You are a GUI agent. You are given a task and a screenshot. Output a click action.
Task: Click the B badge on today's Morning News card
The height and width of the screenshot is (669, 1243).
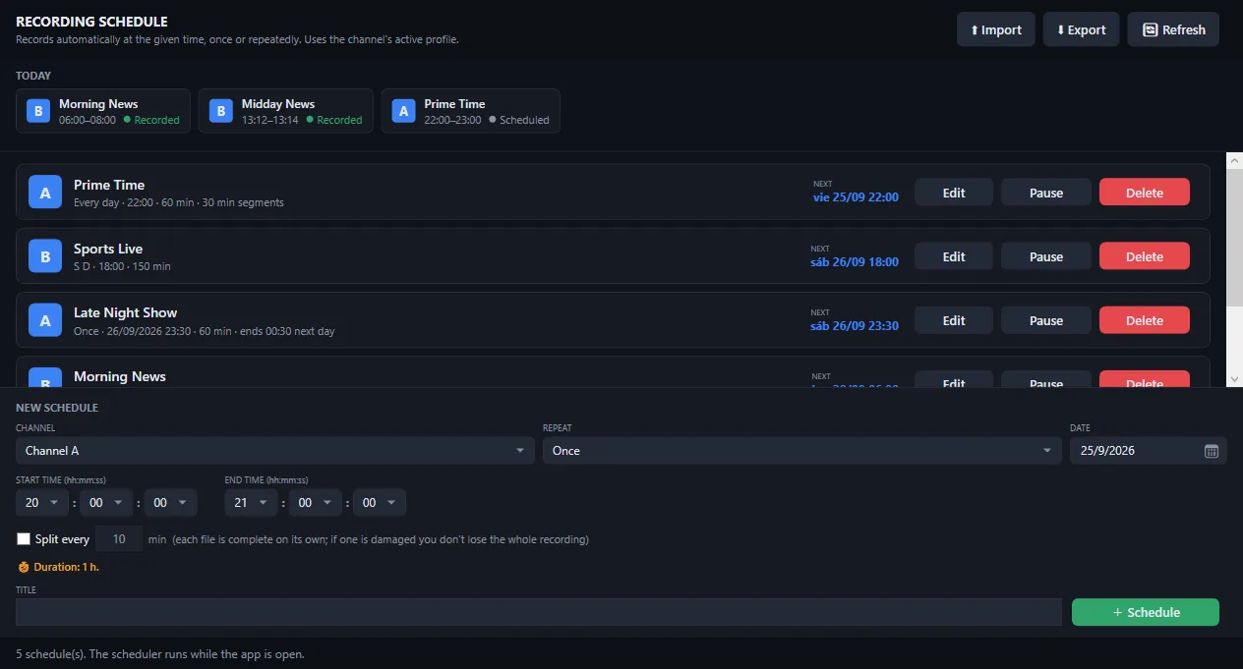pos(38,111)
